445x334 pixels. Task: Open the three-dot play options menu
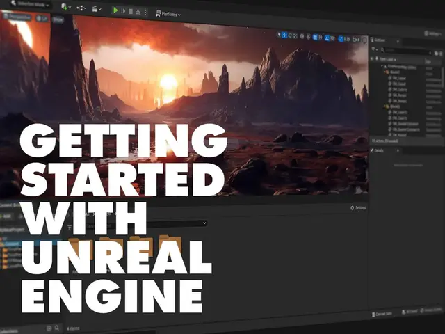(145, 13)
